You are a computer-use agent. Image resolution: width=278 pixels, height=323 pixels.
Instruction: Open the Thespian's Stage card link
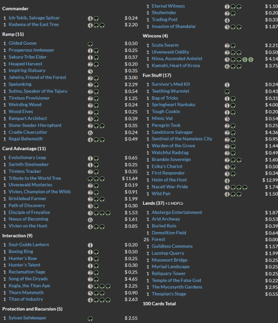tap(169, 294)
